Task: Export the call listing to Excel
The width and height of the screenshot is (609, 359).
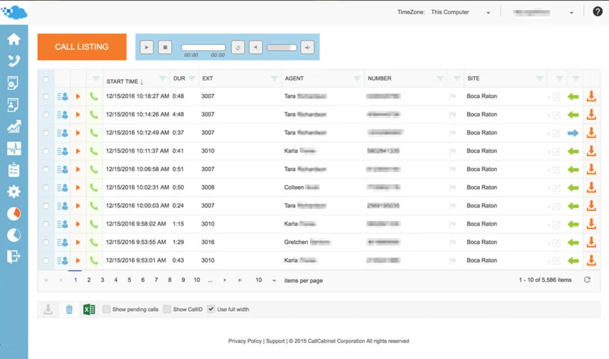Action: point(89,309)
